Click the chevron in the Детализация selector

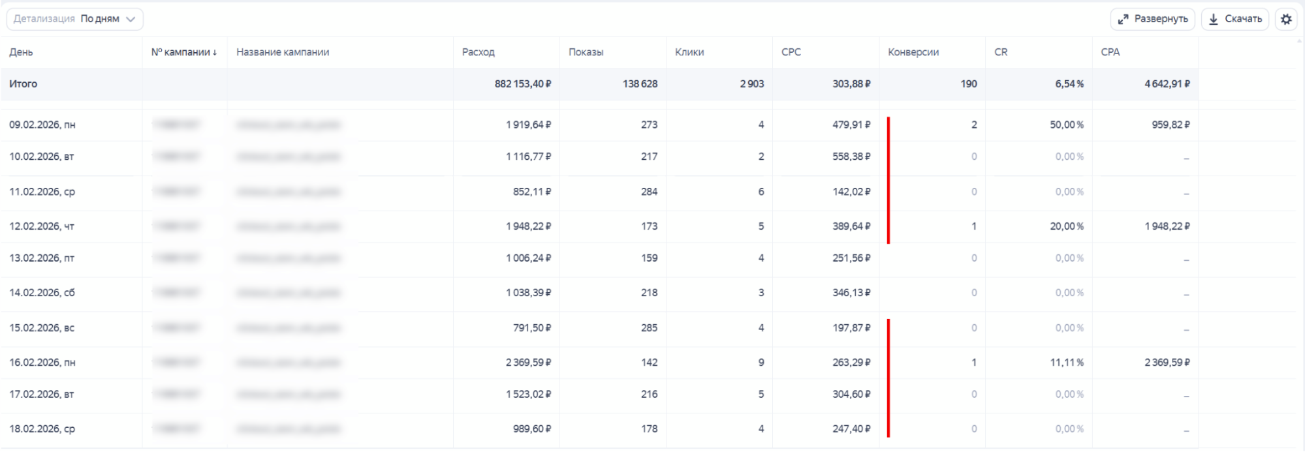[131, 20]
